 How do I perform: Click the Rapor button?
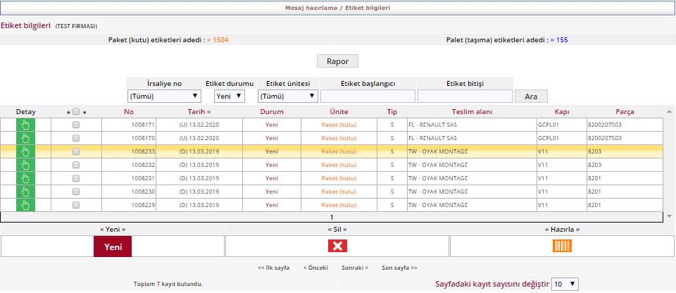tap(337, 61)
